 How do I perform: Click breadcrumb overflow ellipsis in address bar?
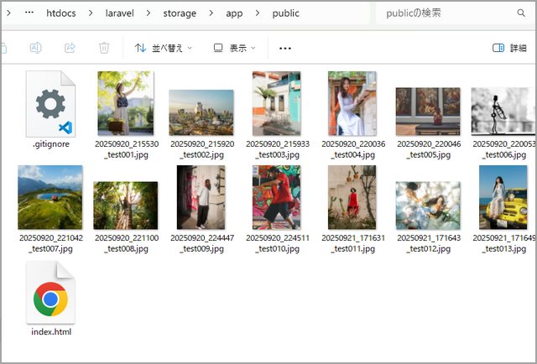(30, 13)
